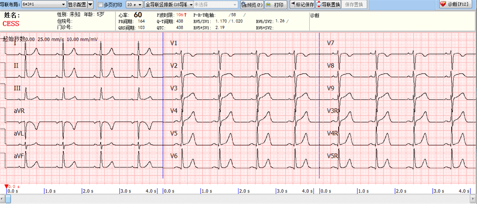Click the red start-time marker triangle
Viewport: 477px width, 204px height.
tap(6, 186)
